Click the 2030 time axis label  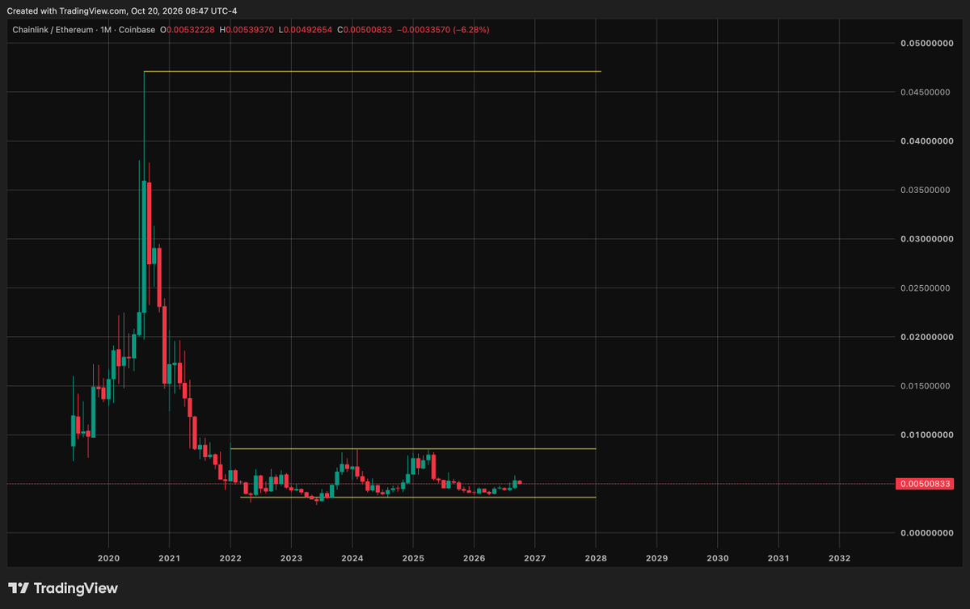click(x=718, y=558)
